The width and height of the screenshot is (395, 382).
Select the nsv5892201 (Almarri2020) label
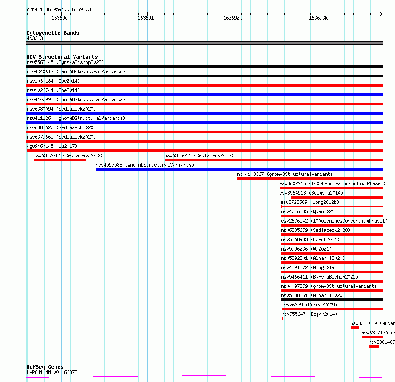[313, 258]
